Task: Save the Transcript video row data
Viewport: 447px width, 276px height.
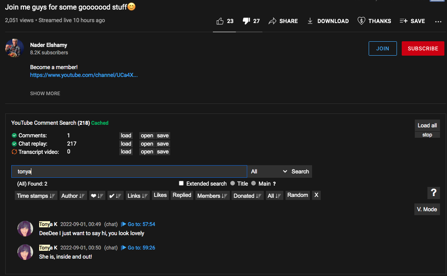Action: [x=163, y=152]
